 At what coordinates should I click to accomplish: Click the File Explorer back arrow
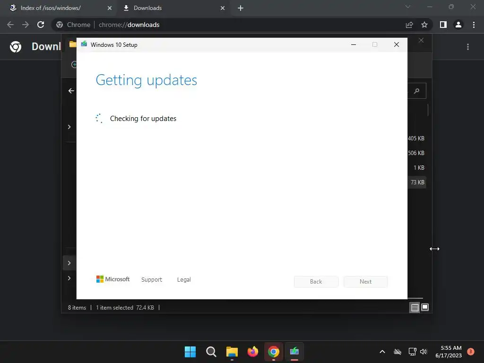click(x=71, y=91)
